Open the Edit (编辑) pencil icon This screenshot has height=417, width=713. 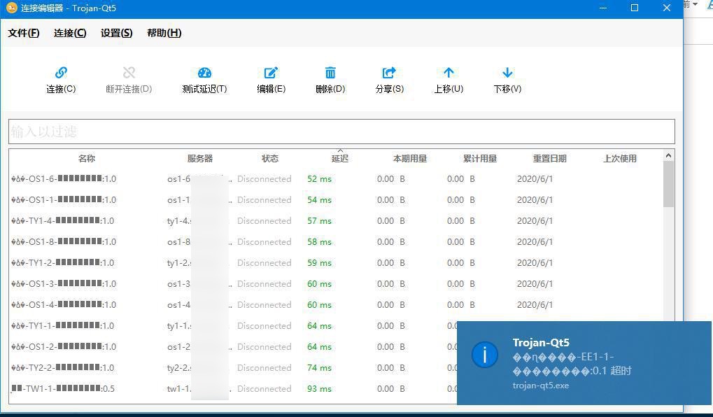click(x=271, y=73)
